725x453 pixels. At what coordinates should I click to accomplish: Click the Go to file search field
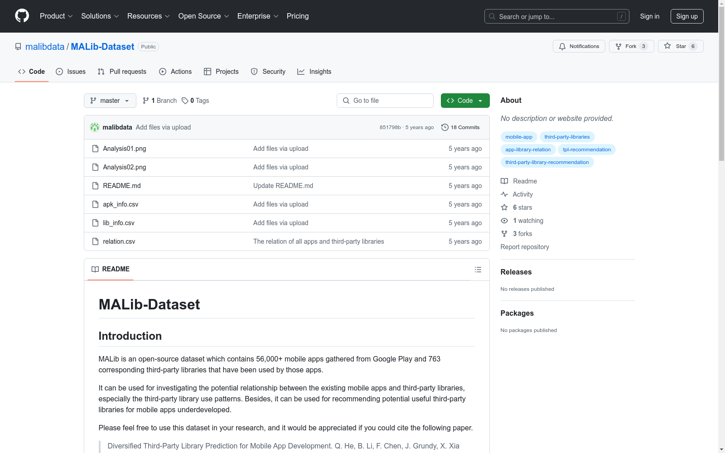click(x=385, y=101)
